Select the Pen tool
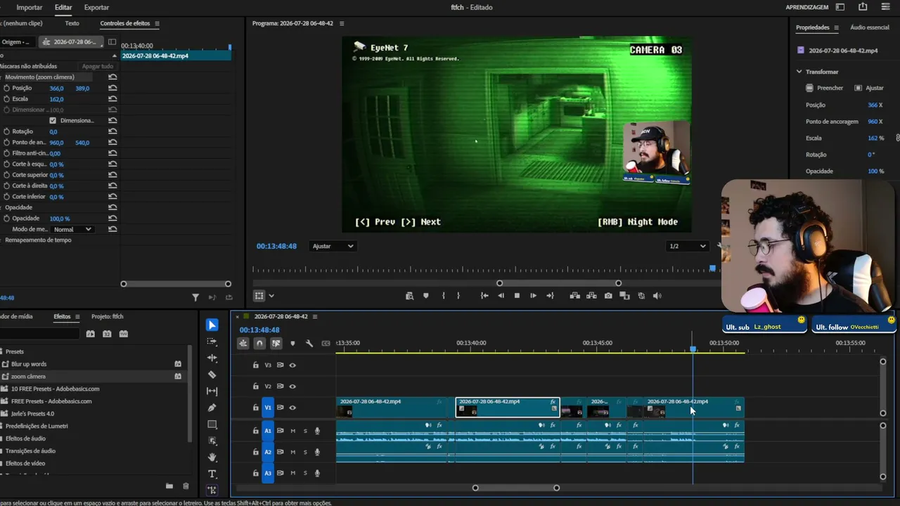The width and height of the screenshot is (900, 506). pos(212,408)
